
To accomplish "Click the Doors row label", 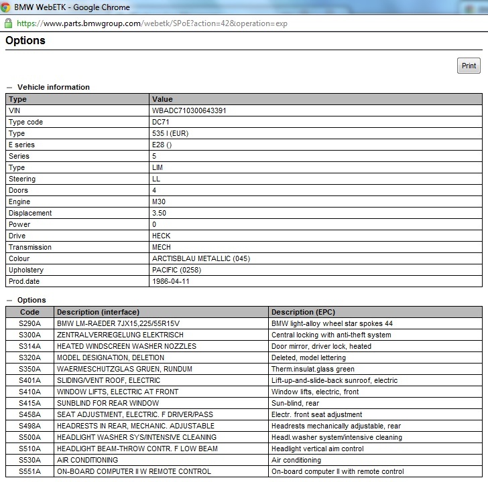I will pos(18,190).
